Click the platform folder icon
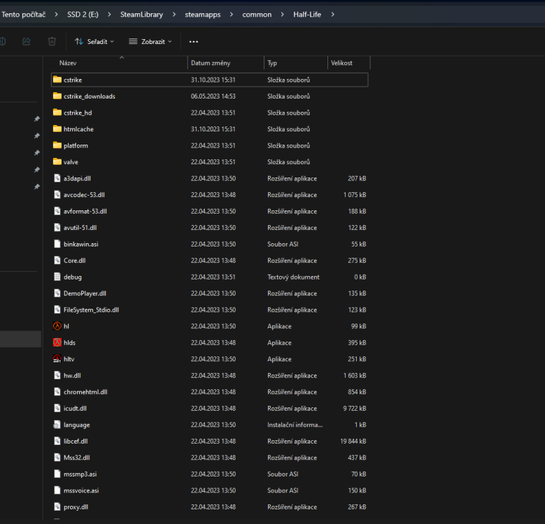 click(x=57, y=145)
